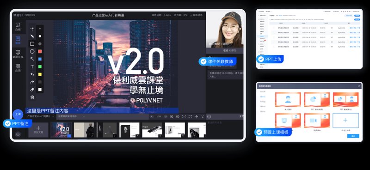
Task: Select the move/pan crosshair tool
Action: [32, 29]
